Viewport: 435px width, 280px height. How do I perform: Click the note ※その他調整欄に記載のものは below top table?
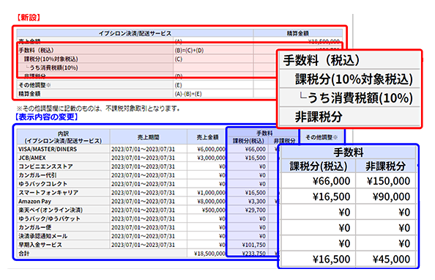click(x=98, y=108)
